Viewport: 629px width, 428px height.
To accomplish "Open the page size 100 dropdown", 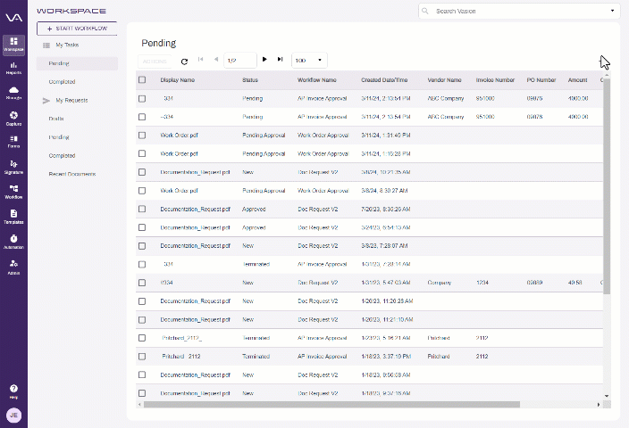I will point(309,60).
